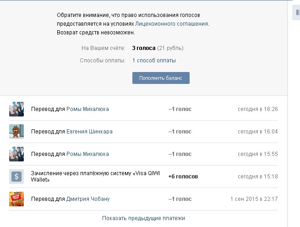Click the dollar sign payment icon

16,177
